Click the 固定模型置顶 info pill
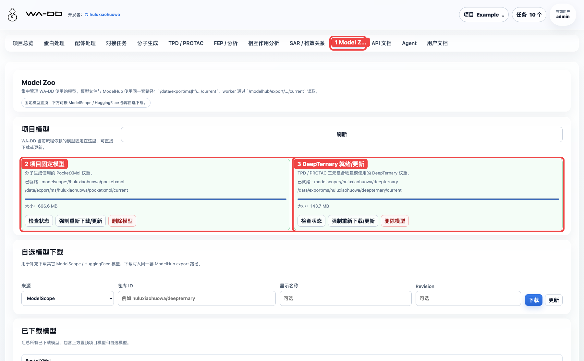Viewport: 584px width, 361px height. tap(86, 103)
